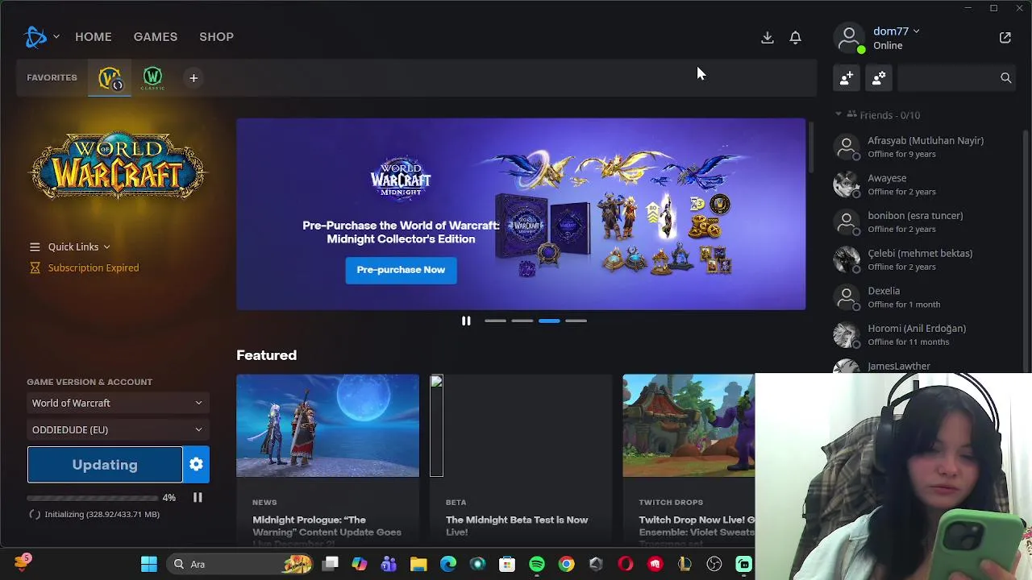Open Microsoft Teams from the taskbar
The height and width of the screenshot is (580, 1032).
pos(389,564)
